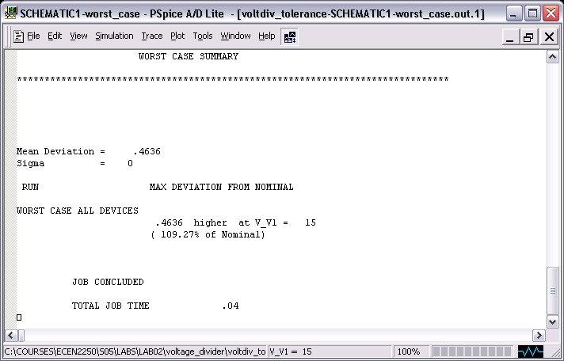Close the inner output document
Screen dimensions: 564x361
coord(549,36)
